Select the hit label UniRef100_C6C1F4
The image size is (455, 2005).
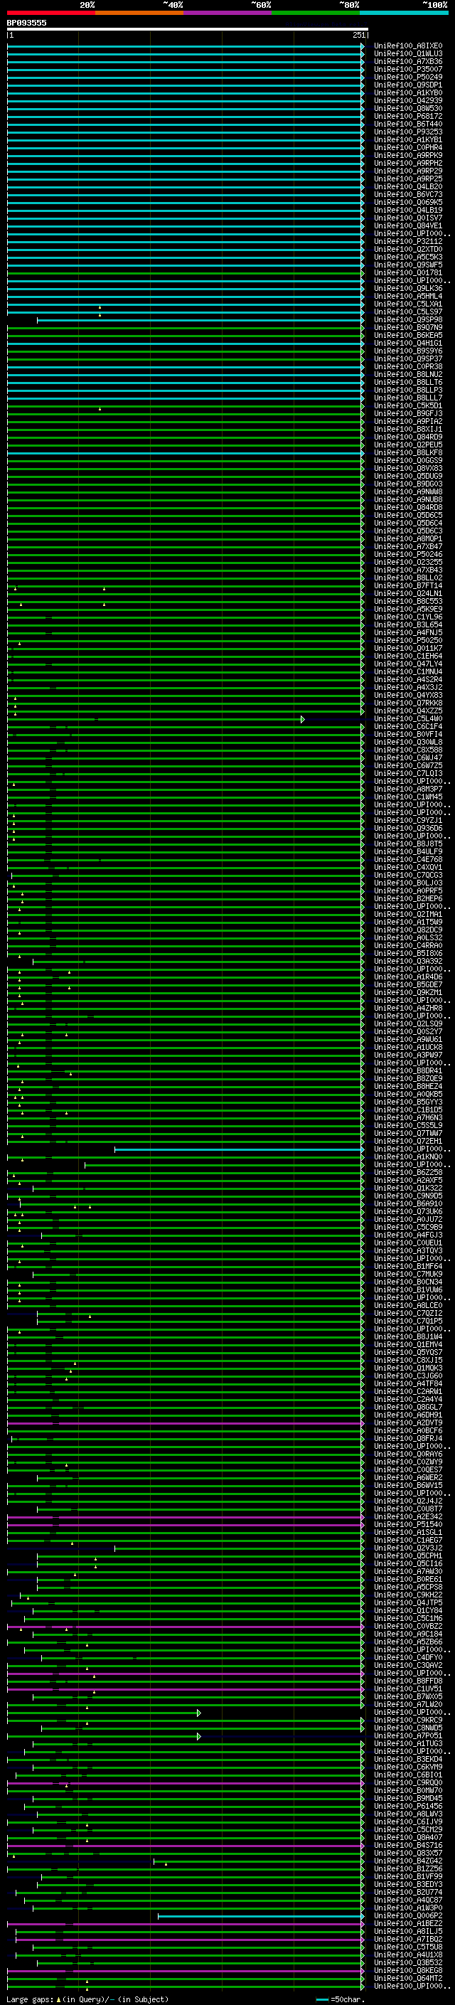(x=408, y=726)
